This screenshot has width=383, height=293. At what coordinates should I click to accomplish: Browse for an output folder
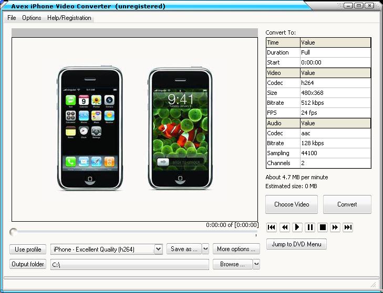click(233, 264)
